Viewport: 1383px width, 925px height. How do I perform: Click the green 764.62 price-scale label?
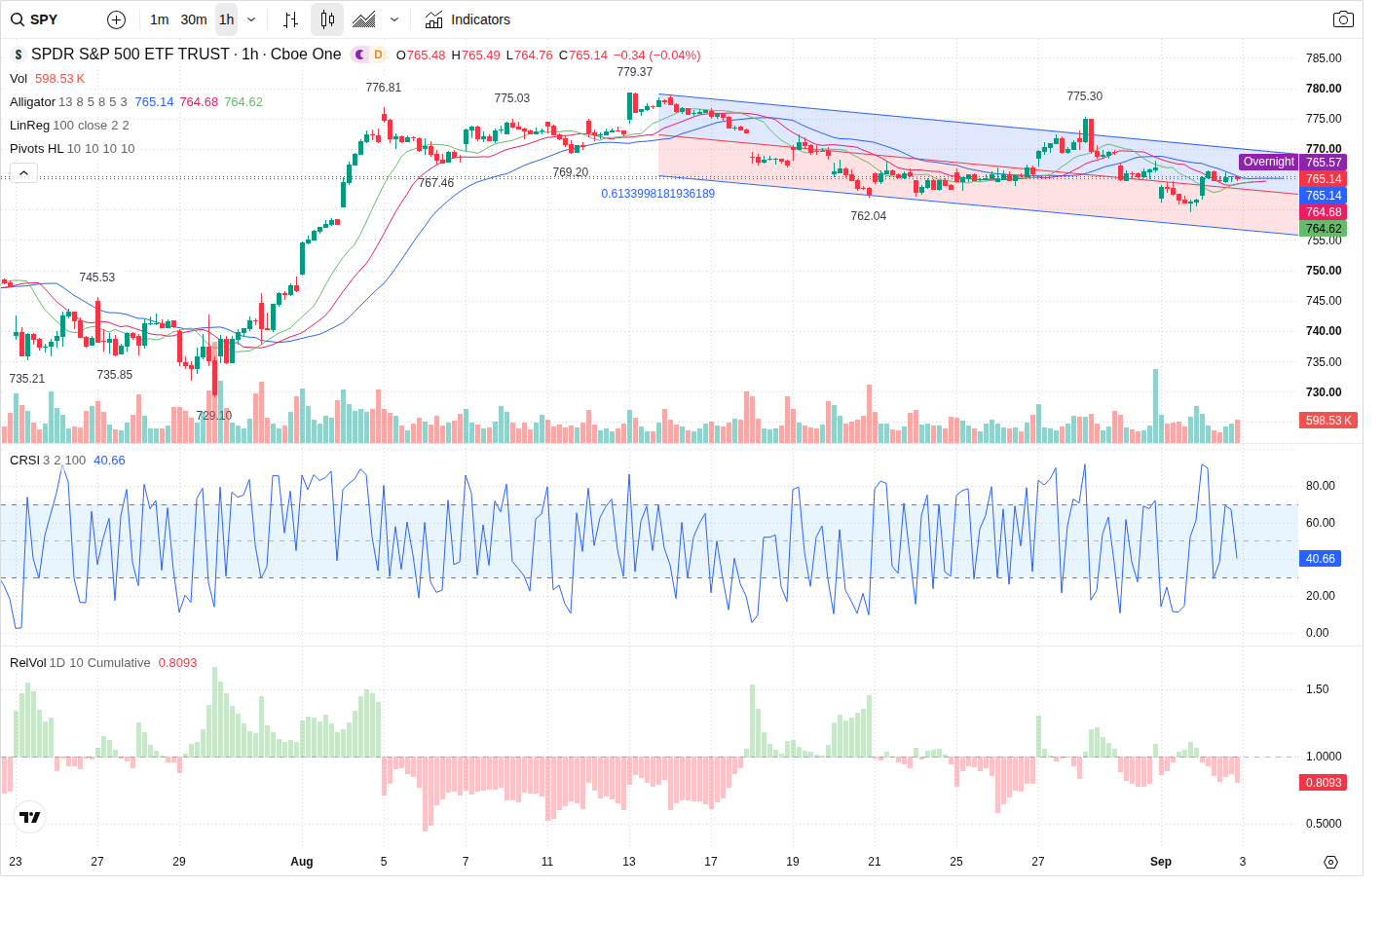[x=1324, y=229]
